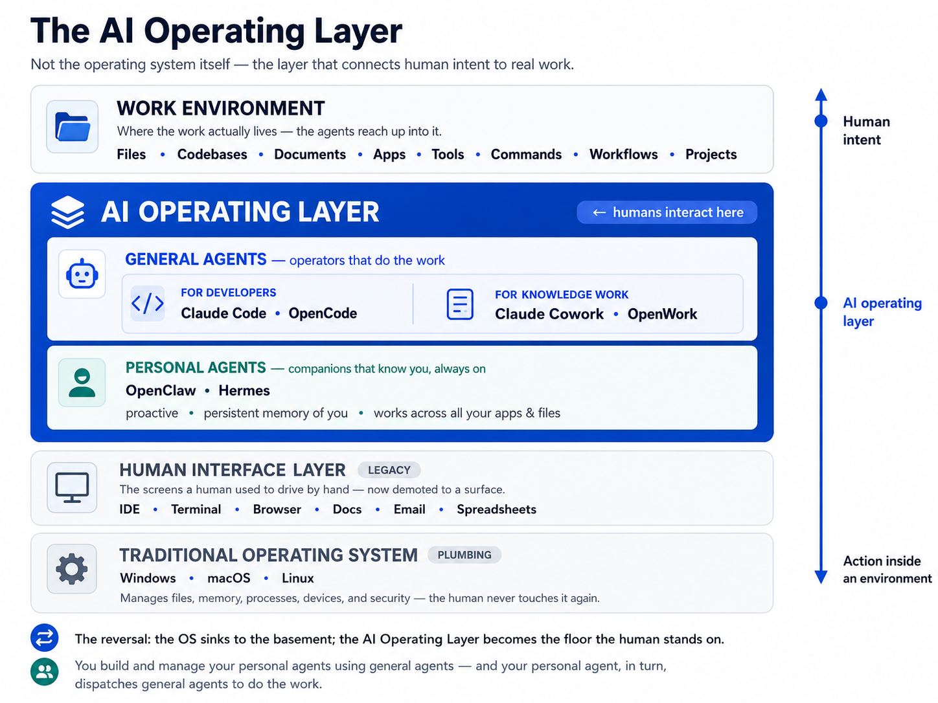Click the Human intent dot on the timeline
Screen dimensions: 938x703
point(821,121)
